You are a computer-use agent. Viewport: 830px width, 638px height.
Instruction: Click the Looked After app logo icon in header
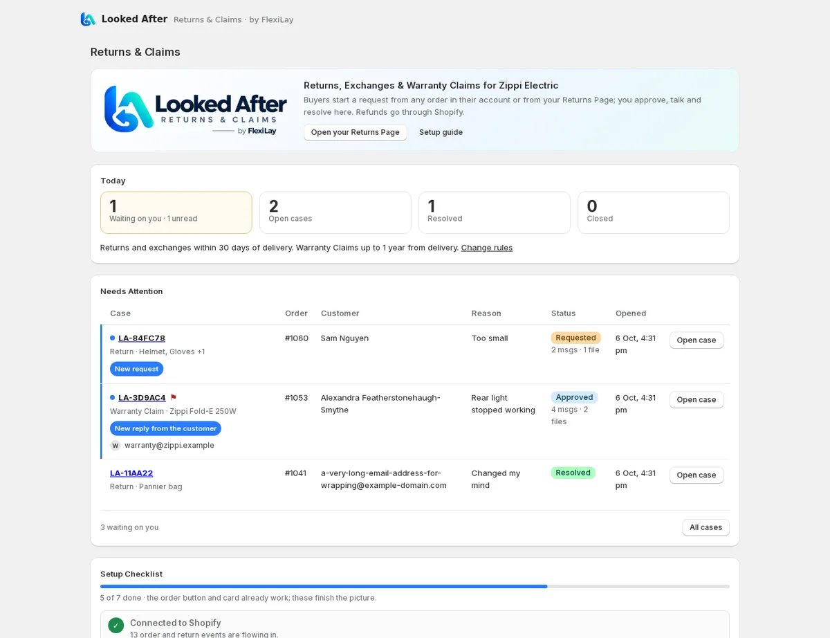(88, 19)
